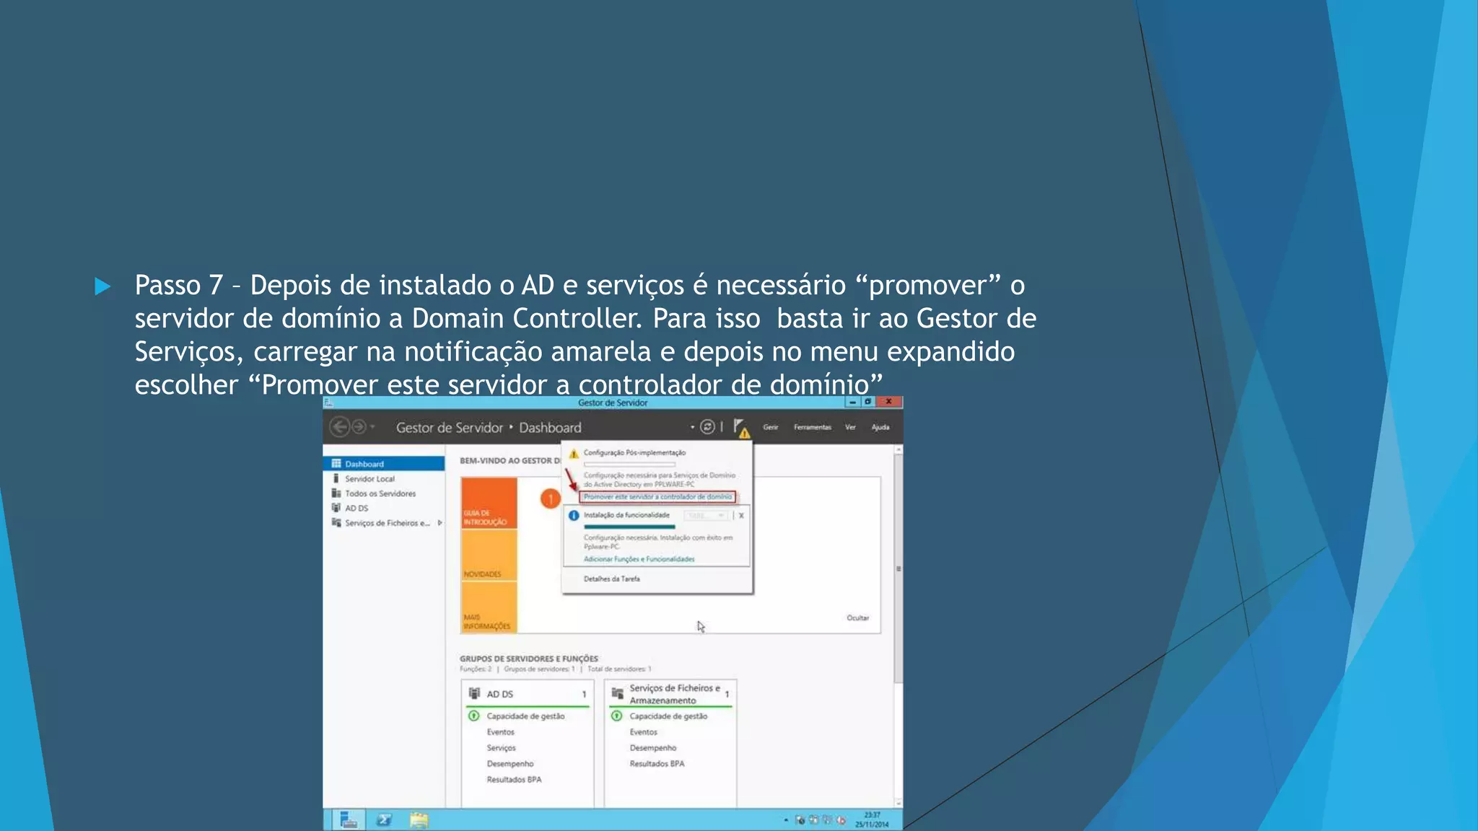This screenshot has height=831, width=1478.
Task: Open the task dropdown beside Instalação da funcionalidade
Action: click(706, 515)
